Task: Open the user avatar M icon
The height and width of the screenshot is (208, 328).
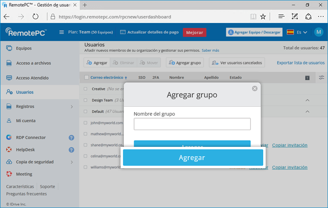Action: (319, 32)
